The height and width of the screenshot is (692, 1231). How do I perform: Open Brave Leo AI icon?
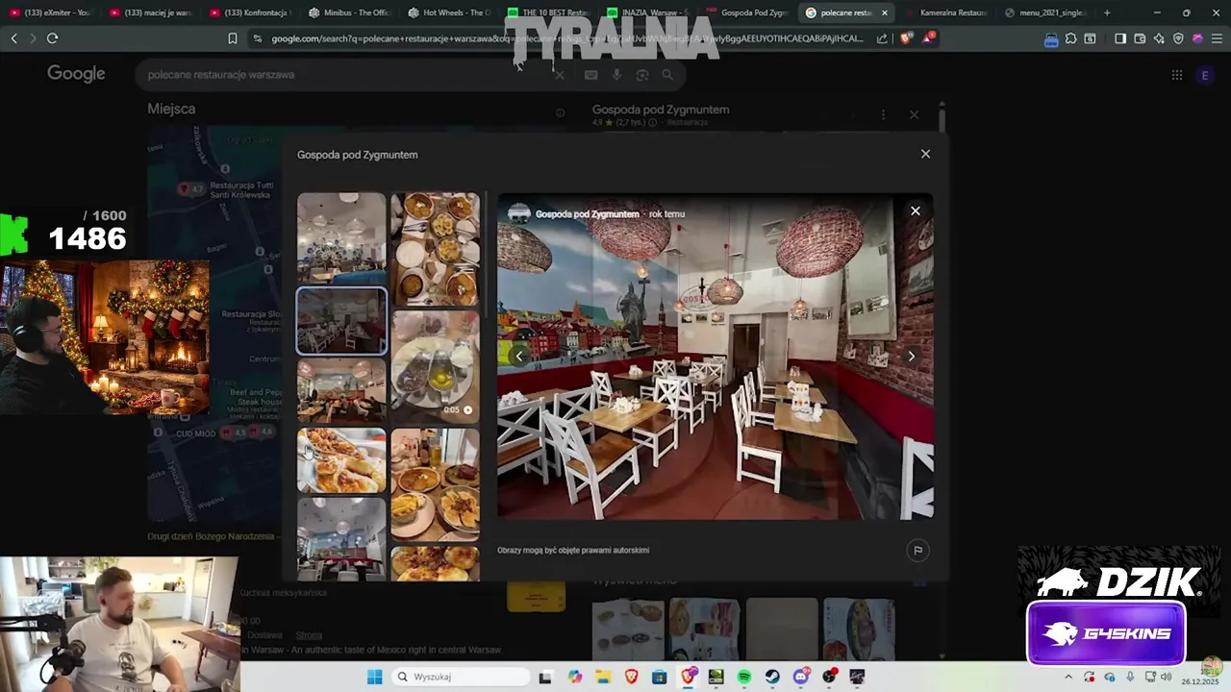(x=1159, y=38)
